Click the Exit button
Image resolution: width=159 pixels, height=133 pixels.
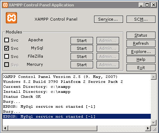pyautogui.click(x=141, y=68)
